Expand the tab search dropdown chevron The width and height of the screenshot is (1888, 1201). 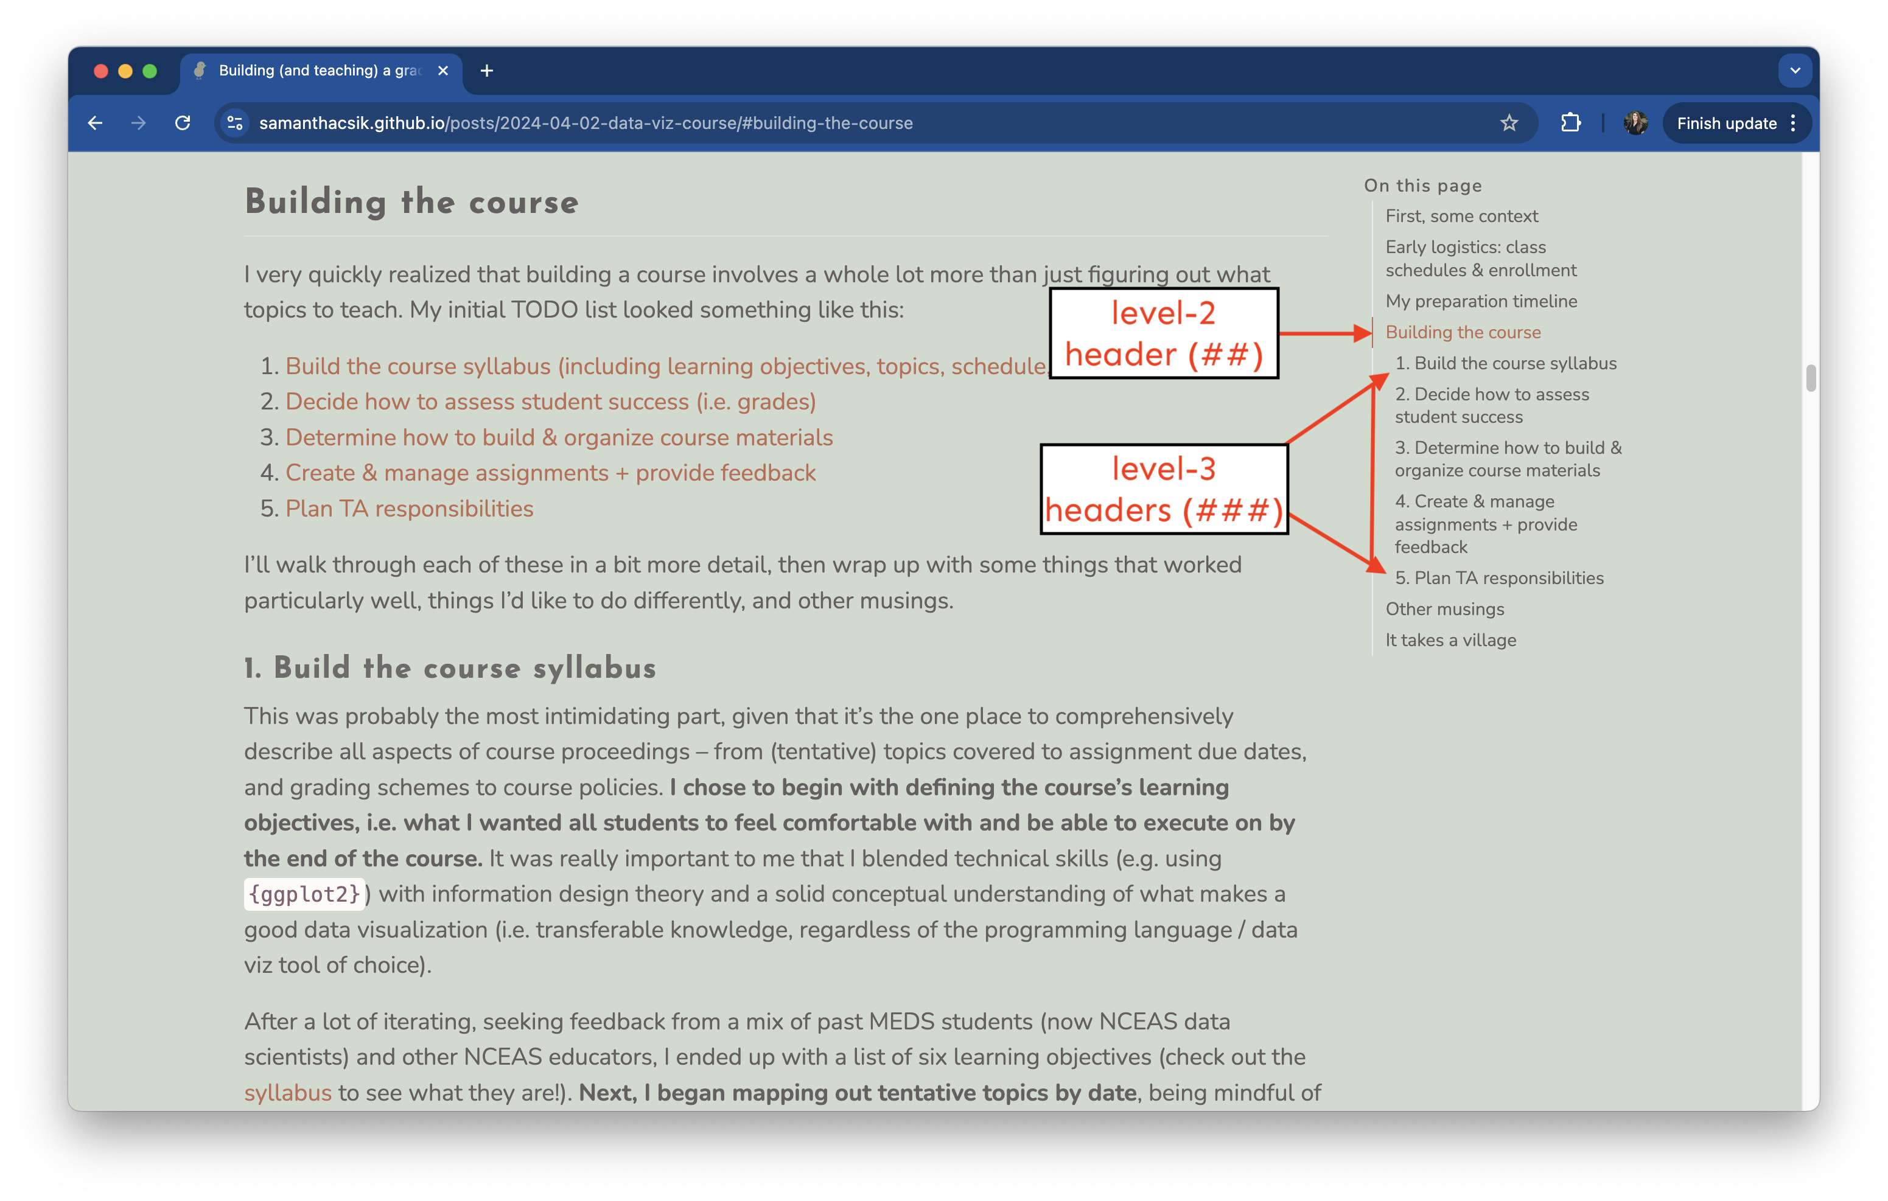coord(1795,71)
